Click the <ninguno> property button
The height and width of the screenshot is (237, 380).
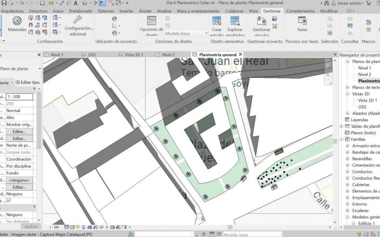point(19,180)
